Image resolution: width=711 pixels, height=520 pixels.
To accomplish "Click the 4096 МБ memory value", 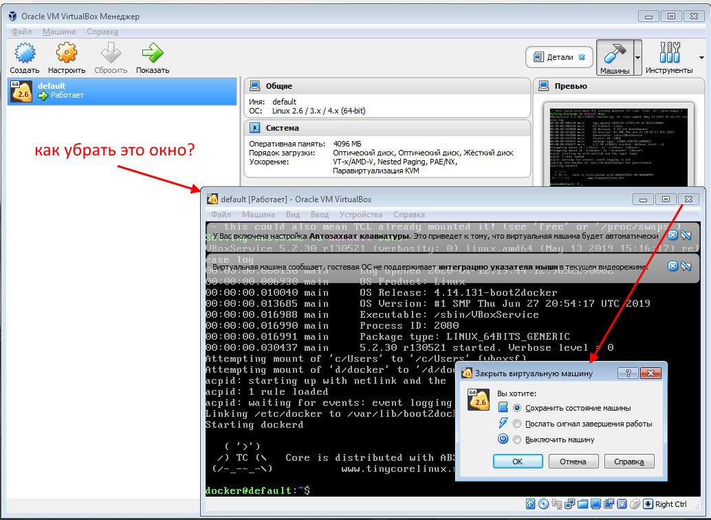I will tap(347, 144).
